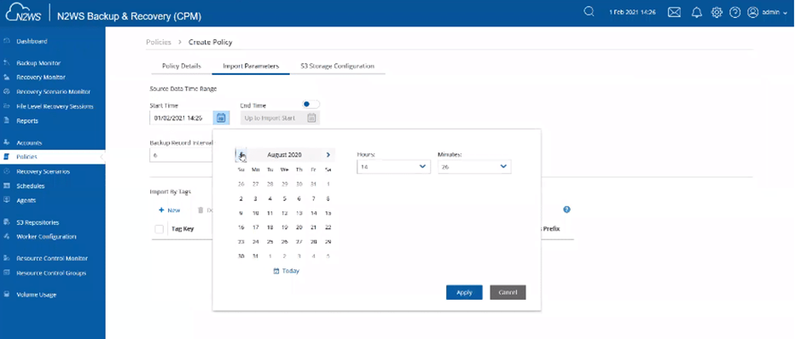Click the Cancel button
The width and height of the screenshot is (795, 339).
point(508,292)
